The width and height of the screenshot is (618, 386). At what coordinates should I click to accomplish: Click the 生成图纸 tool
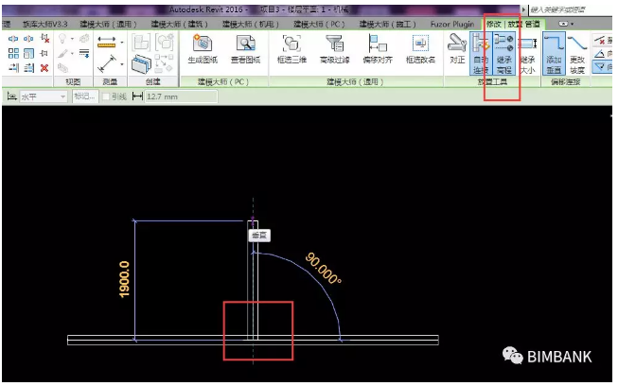pyautogui.click(x=203, y=49)
